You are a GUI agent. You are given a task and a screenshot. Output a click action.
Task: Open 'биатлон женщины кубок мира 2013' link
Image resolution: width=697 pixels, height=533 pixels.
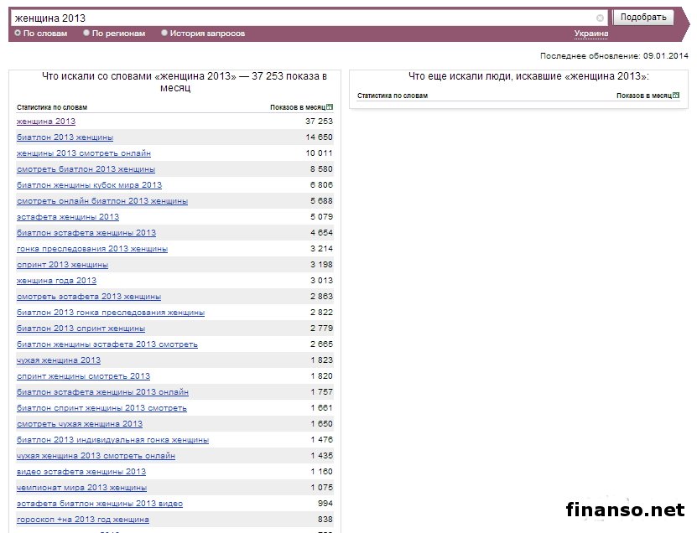[89, 185]
